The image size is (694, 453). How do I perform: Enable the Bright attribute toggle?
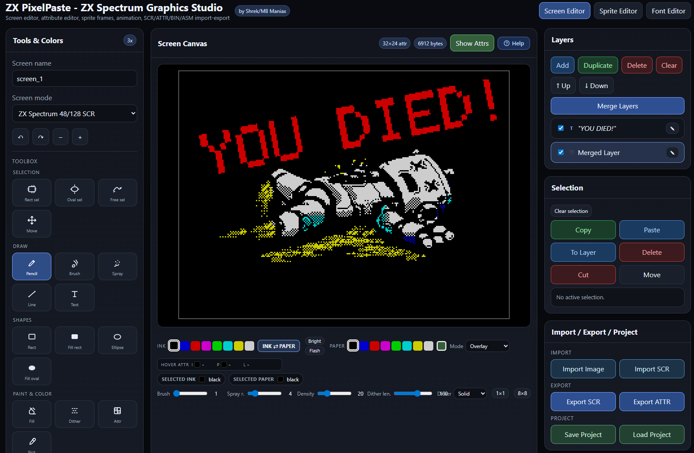(315, 341)
